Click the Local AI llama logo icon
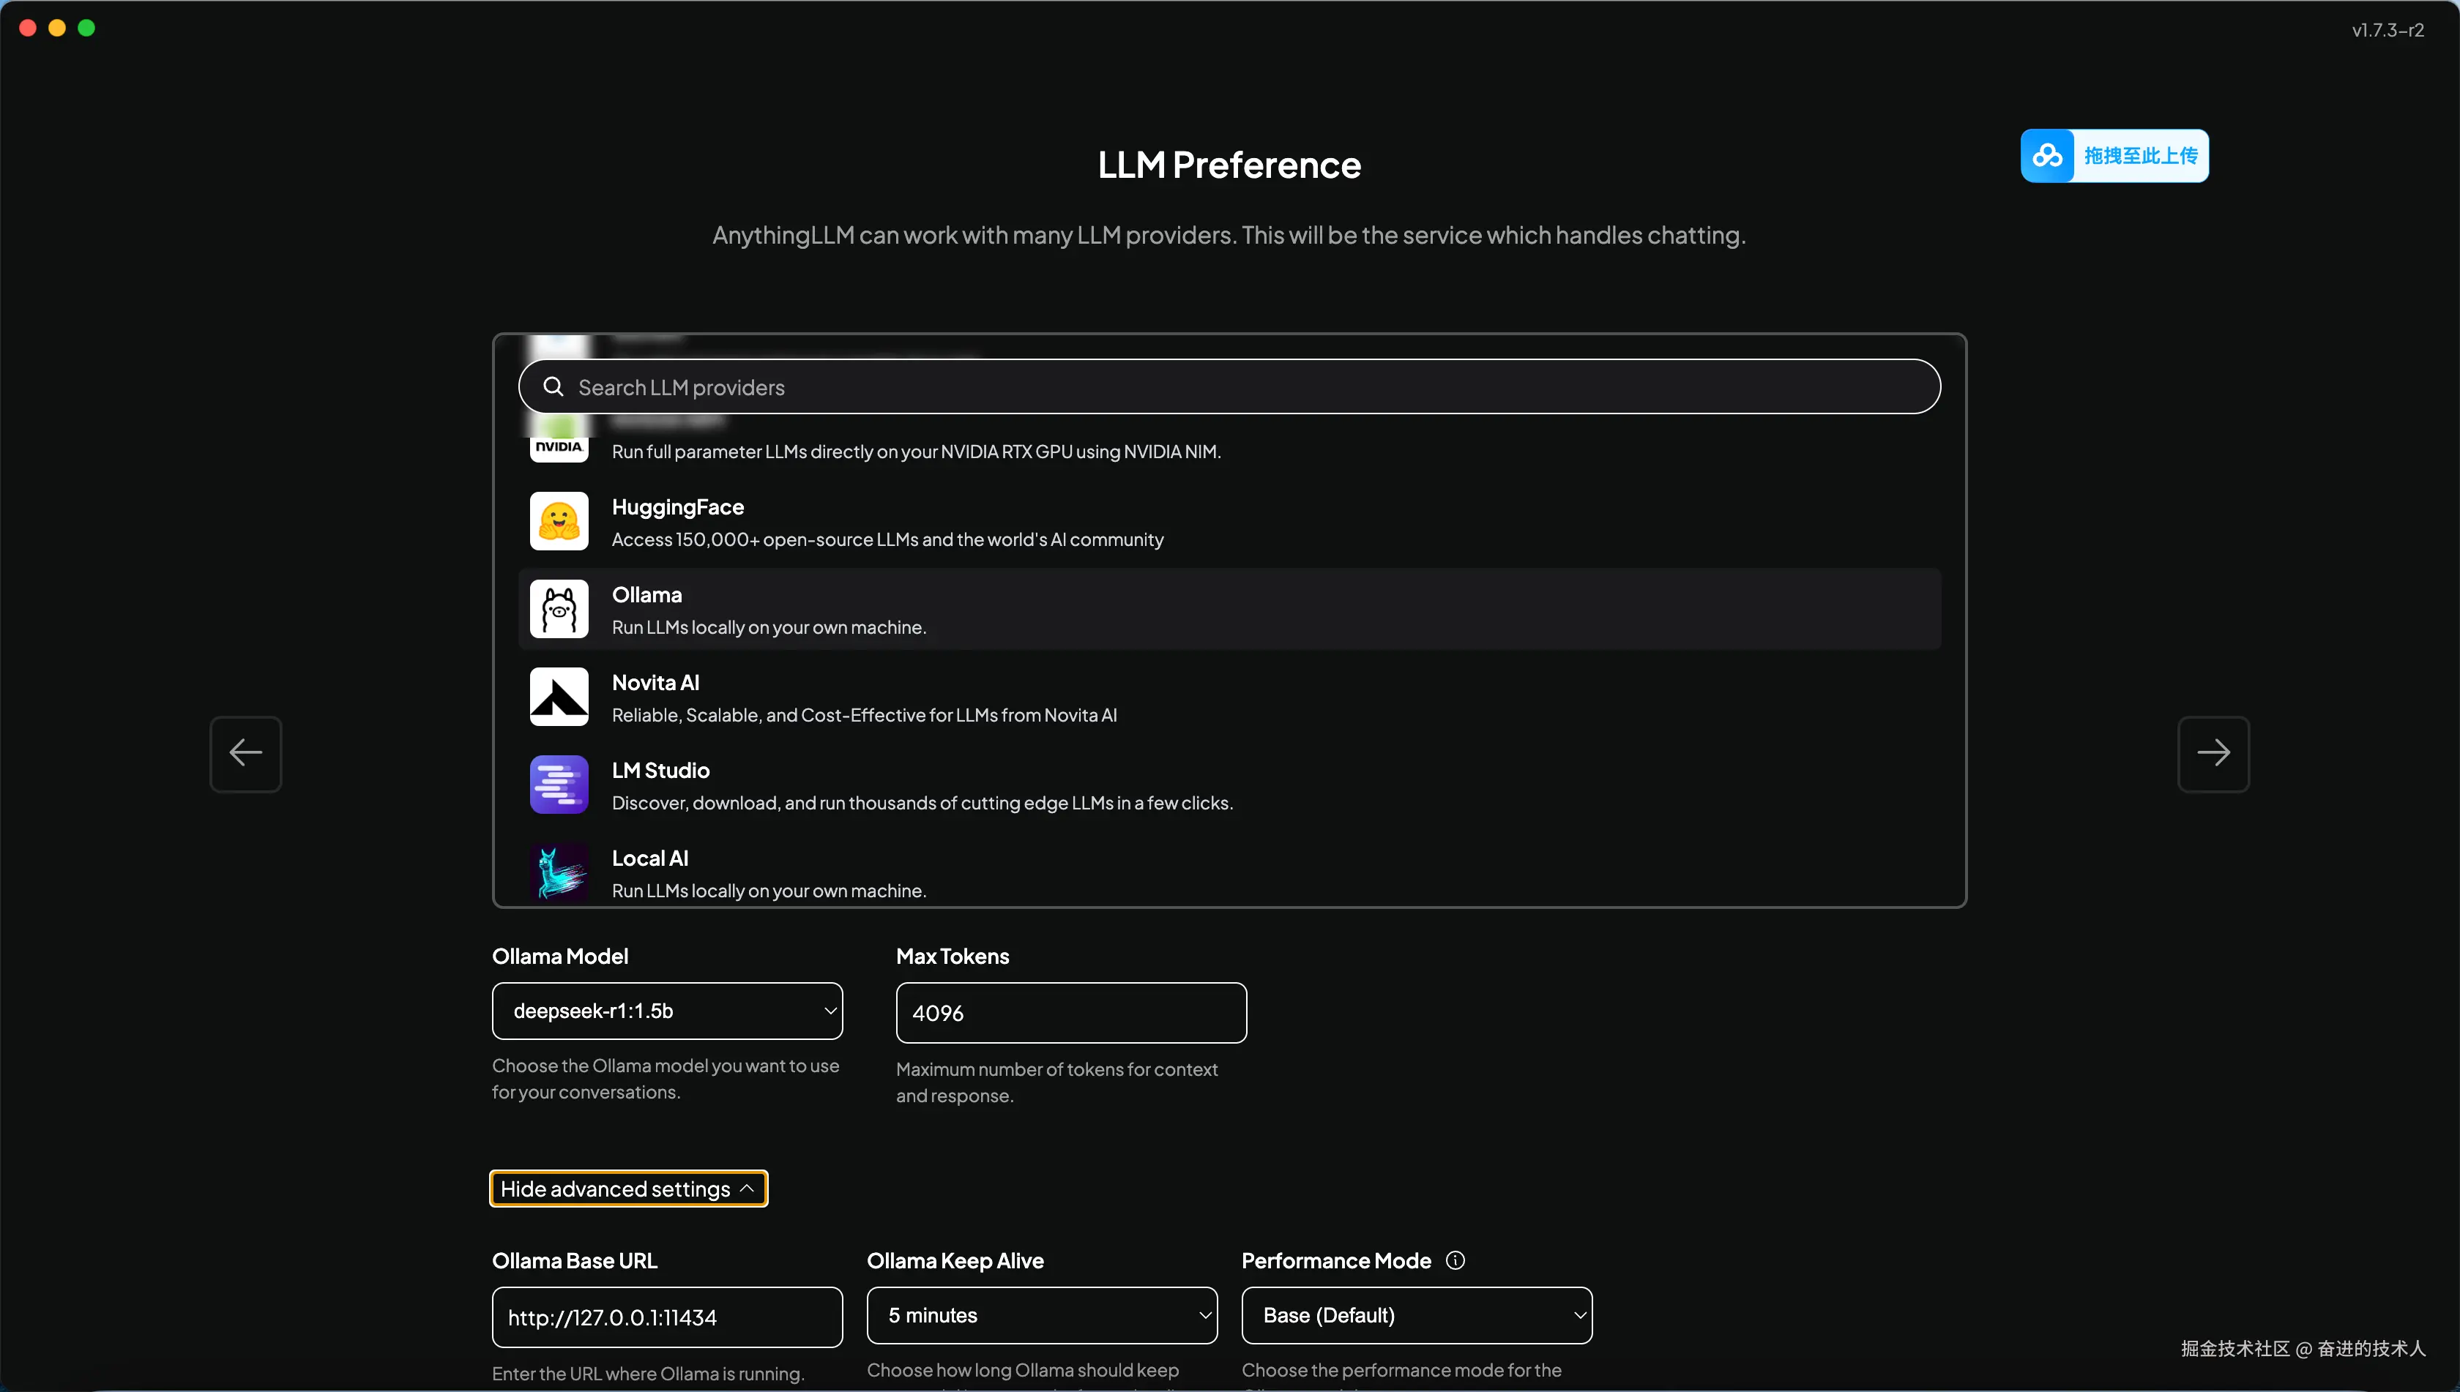This screenshot has width=2460, height=1392. [559, 872]
